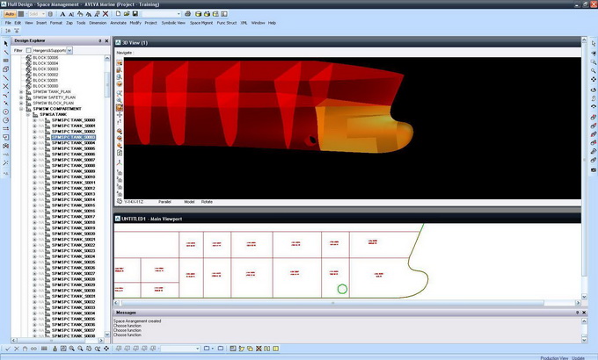The height and width of the screenshot is (360, 598).
Task: Select SPMSPC TANK_S0003 in the tree
Action: coord(73,137)
